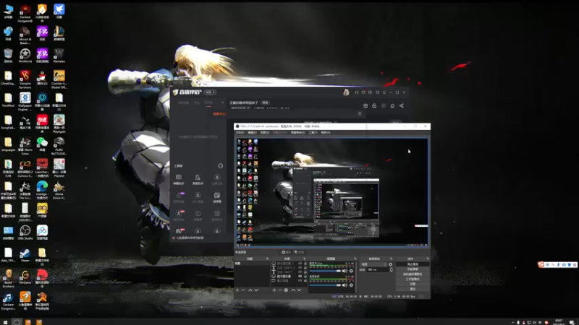Add a new scene with the plus icon
579x325 pixels.
point(237,290)
